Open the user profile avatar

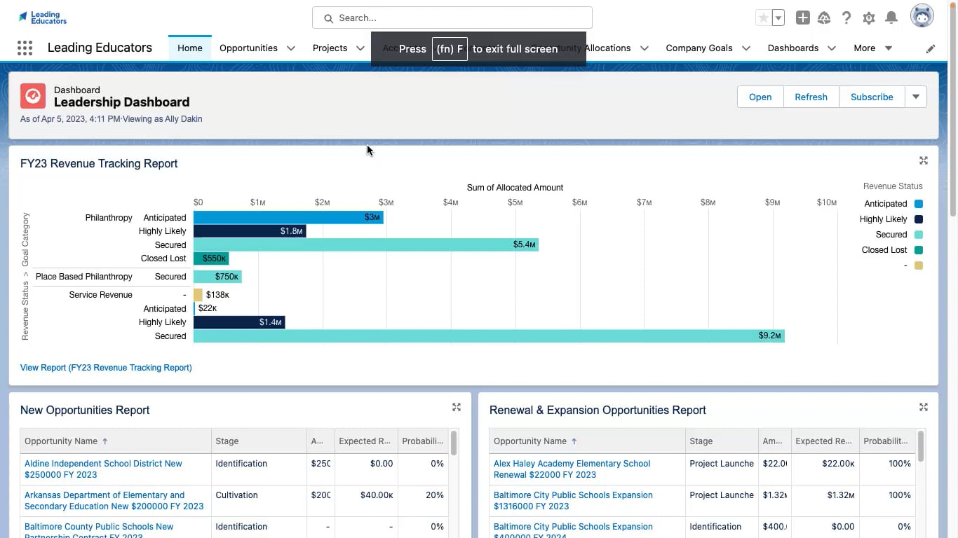click(922, 16)
